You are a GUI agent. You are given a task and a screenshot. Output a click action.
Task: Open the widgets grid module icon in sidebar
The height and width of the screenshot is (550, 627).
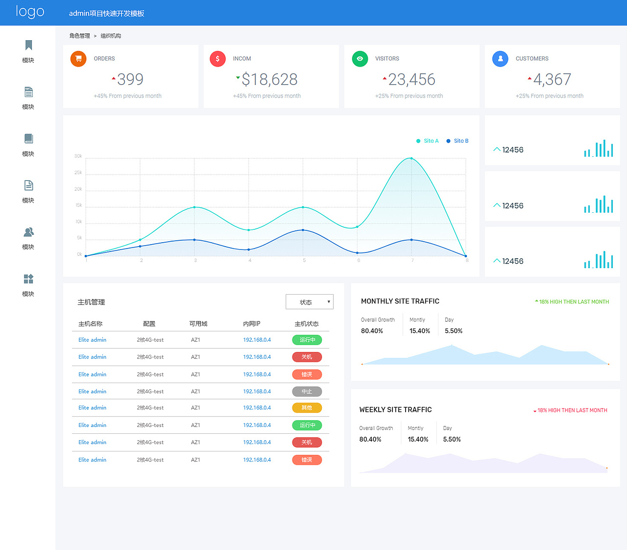pyautogui.click(x=28, y=279)
